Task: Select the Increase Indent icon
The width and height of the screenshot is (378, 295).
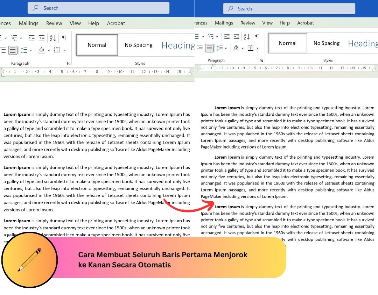Action: coord(41,37)
